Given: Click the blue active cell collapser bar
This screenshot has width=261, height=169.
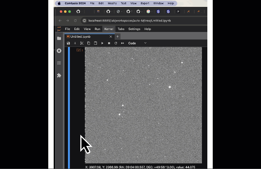Looking at the screenshot, I should point(69,108).
